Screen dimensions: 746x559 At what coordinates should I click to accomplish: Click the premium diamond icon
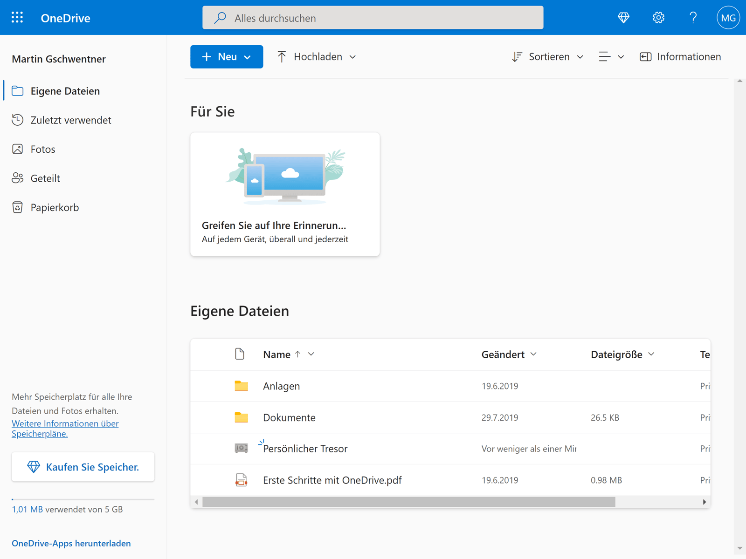pyautogui.click(x=623, y=17)
